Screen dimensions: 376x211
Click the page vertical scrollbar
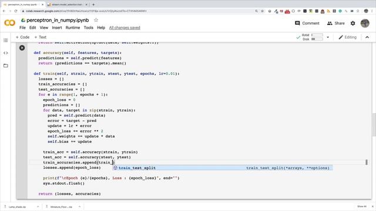[374, 124]
